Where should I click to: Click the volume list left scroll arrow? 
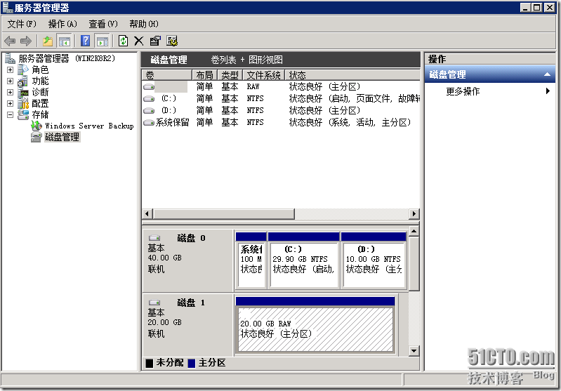[147, 214]
